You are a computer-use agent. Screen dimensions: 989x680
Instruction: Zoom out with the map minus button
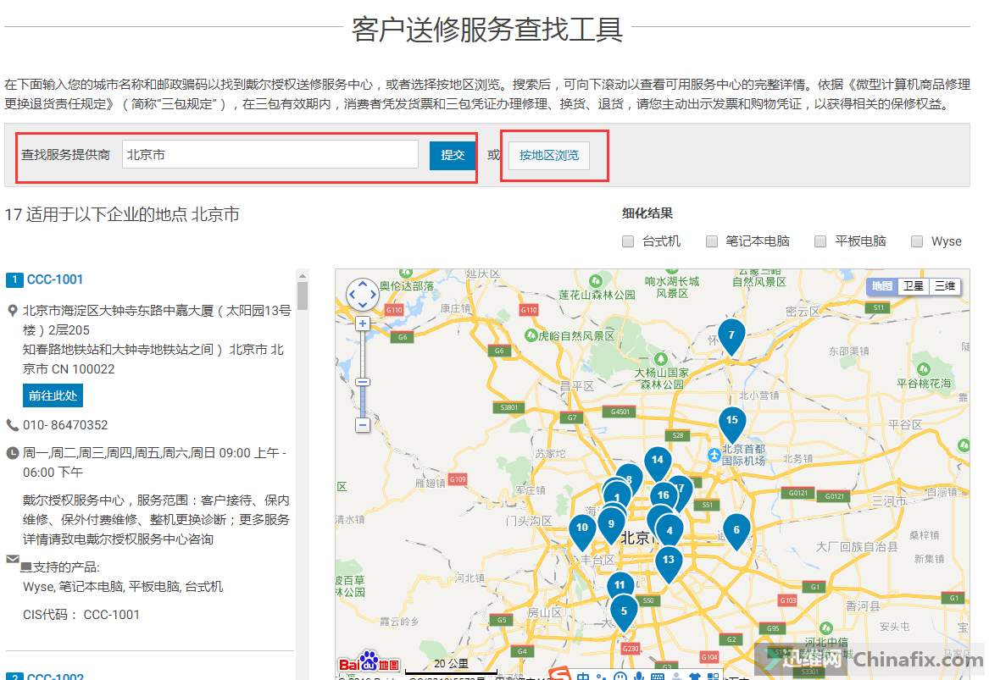point(363,425)
